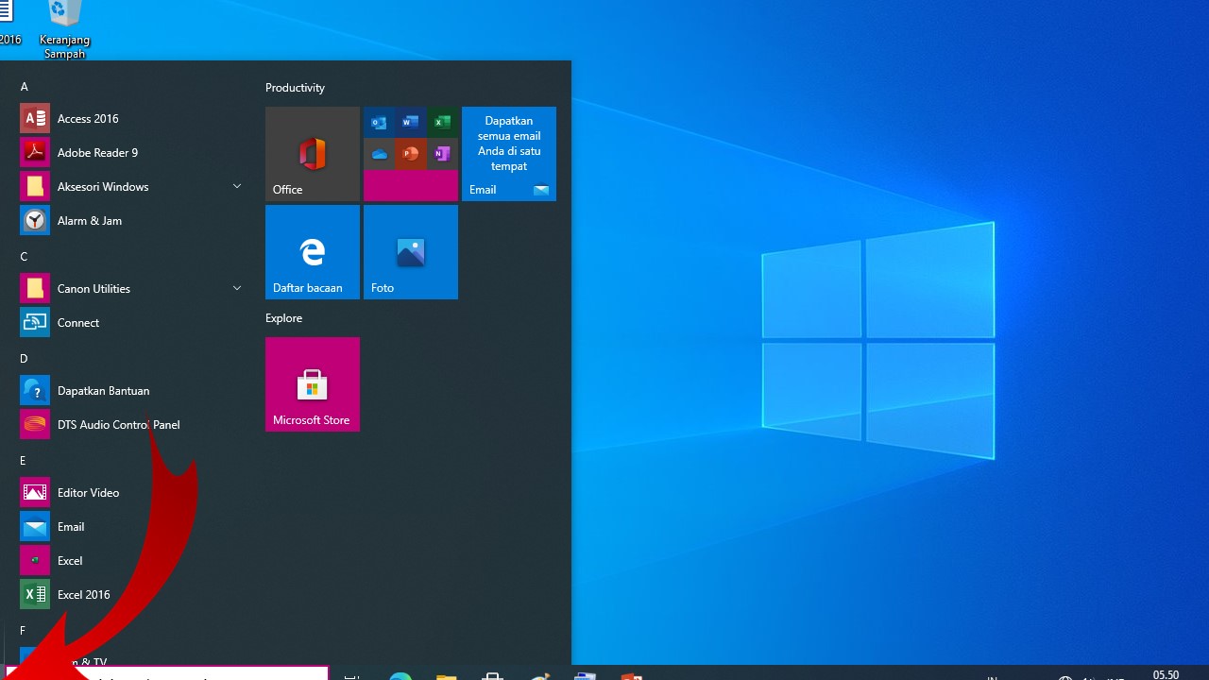This screenshot has width=1209, height=680.
Task: Click the letter E section header
Action: point(24,461)
